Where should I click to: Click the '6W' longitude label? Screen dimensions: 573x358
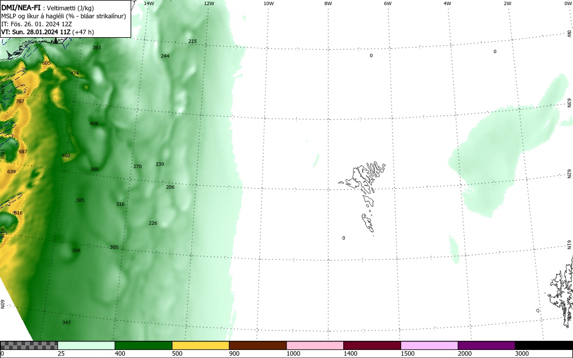(388, 3)
